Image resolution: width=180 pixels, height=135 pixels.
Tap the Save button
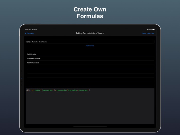144,33
